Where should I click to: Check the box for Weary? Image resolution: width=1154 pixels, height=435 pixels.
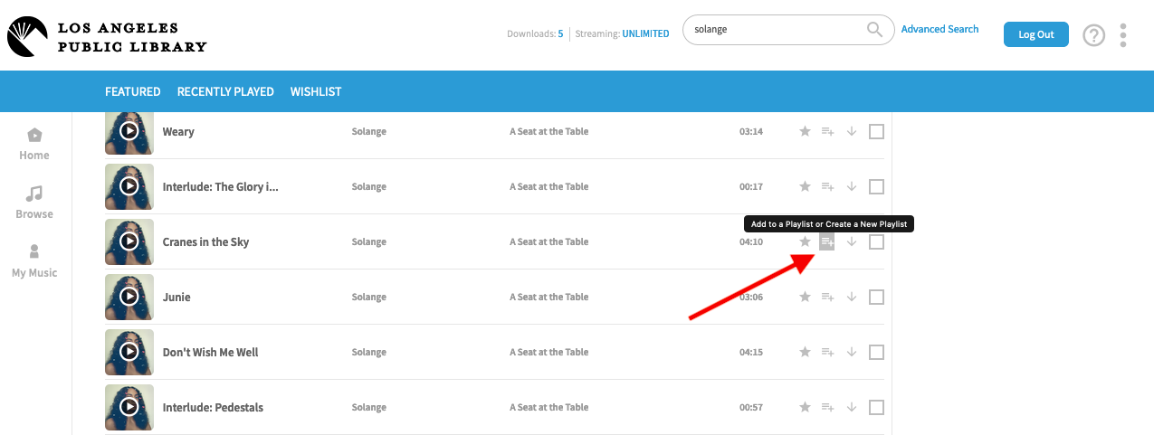point(876,132)
